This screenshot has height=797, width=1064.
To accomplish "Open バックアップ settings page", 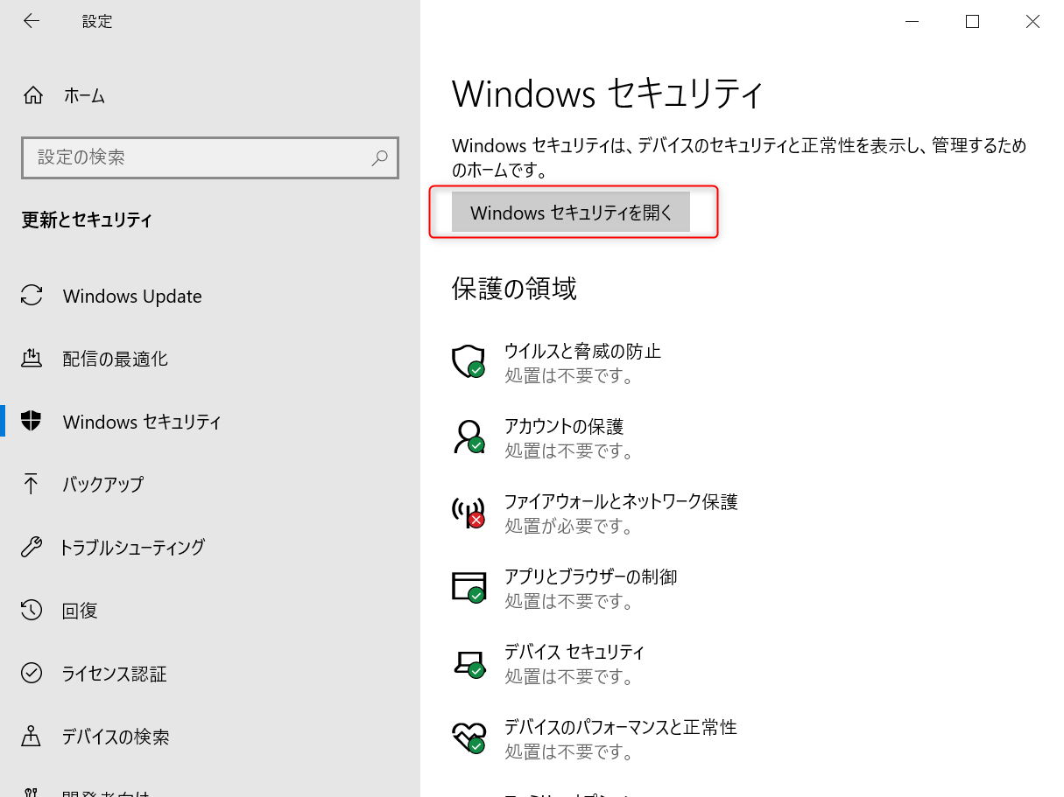I will click(x=102, y=485).
